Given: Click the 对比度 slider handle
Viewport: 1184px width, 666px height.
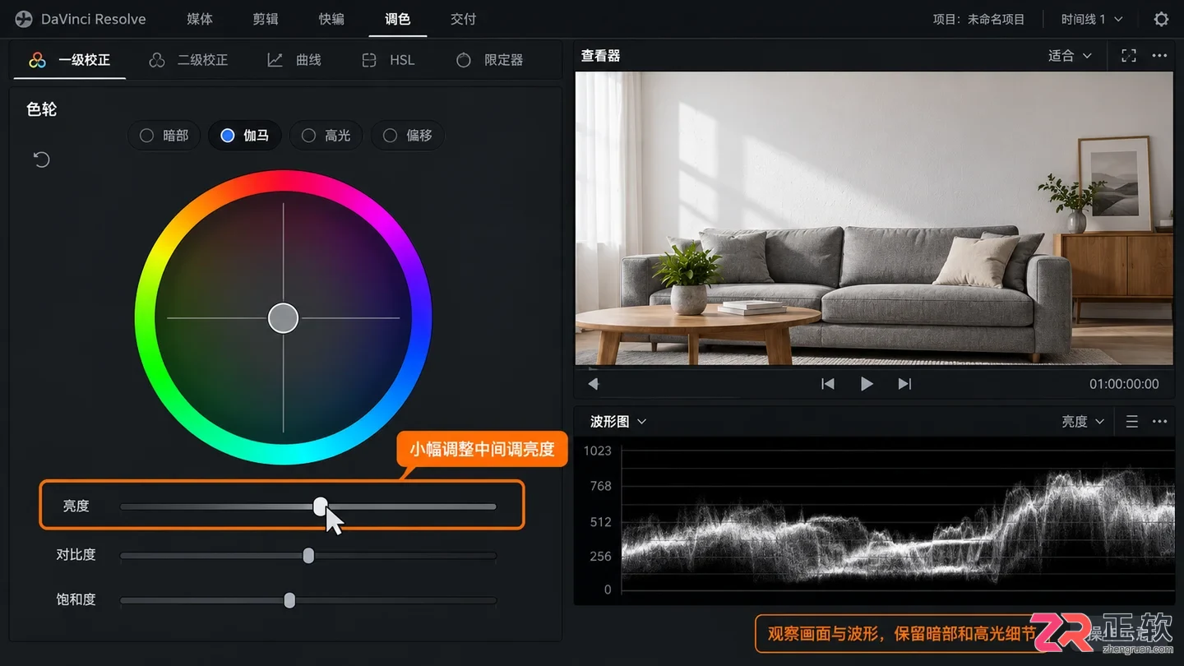Looking at the screenshot, I should tap(308, 556).
